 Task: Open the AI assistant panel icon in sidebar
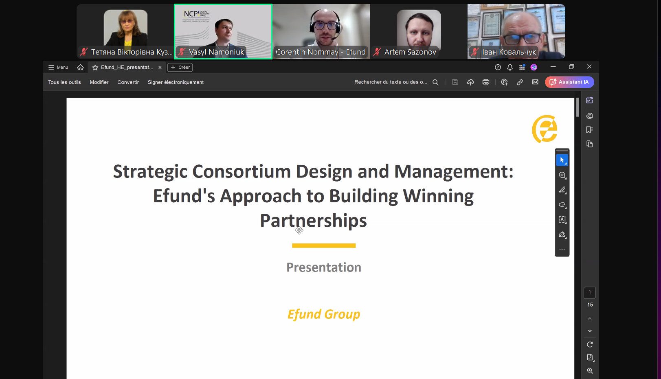[589, 100]
